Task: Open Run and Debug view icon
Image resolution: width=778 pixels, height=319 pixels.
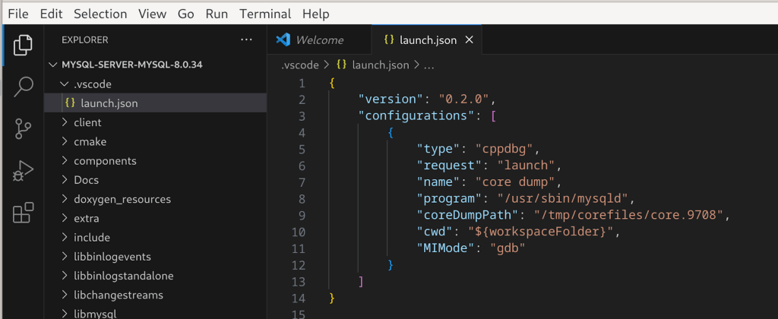Action: click(x=23, y=172)
